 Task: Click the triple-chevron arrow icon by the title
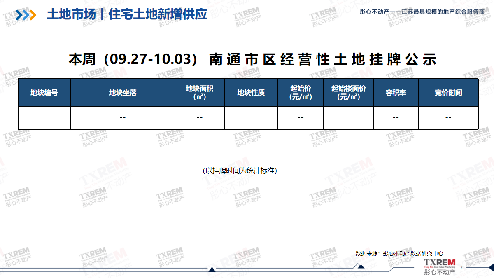[x=26, y=15]
